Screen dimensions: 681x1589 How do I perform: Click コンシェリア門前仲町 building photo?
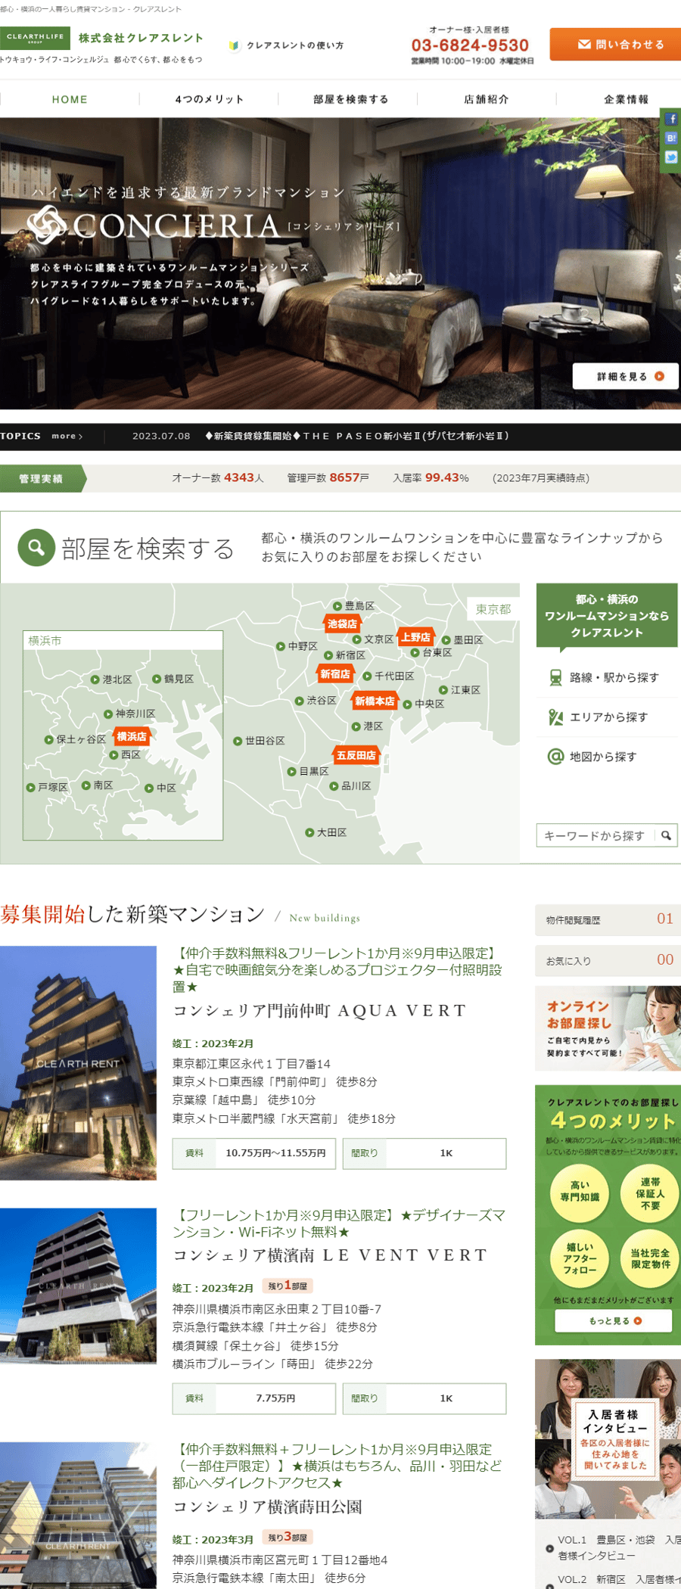coord(78,1062)
